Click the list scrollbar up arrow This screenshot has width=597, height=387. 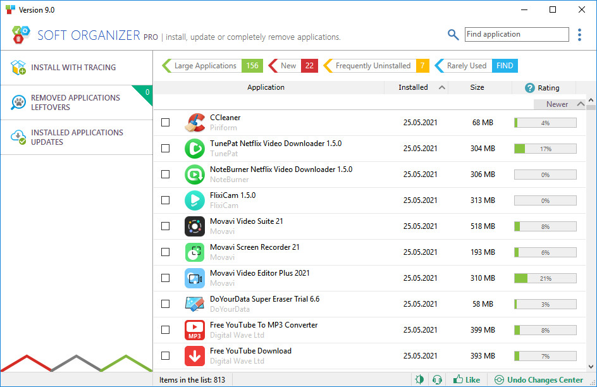[x=591, y=100]
